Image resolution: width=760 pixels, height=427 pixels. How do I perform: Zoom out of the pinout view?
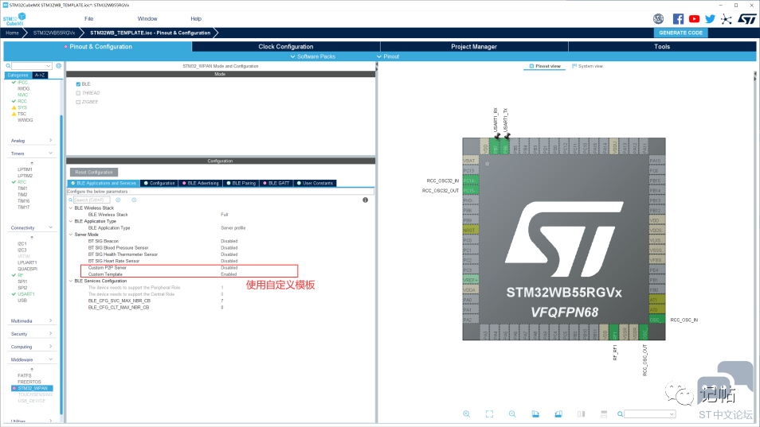click(x=512, y=414)
